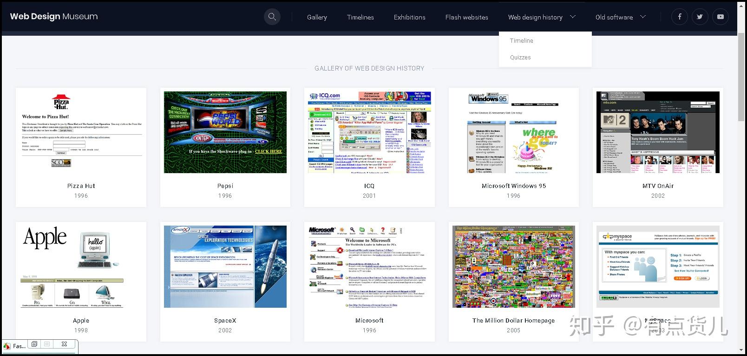This screenshot has width=747, height=356.
Task: Expand the Web design history dropdown
Action: click(x=542, y=17)
